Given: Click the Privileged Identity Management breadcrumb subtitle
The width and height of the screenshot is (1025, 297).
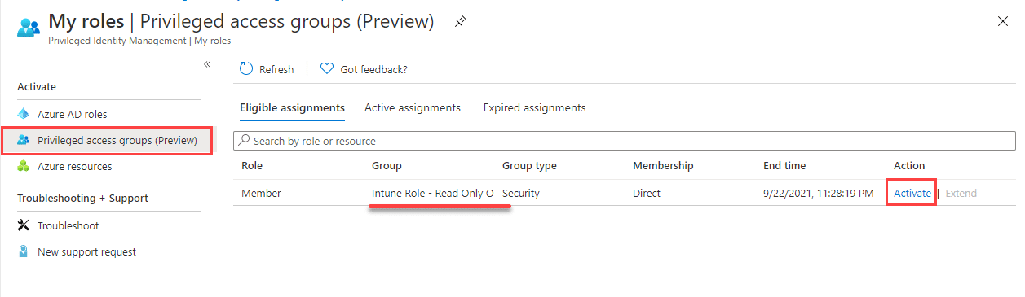Looking at the screenshot, I should click(139, 41).
